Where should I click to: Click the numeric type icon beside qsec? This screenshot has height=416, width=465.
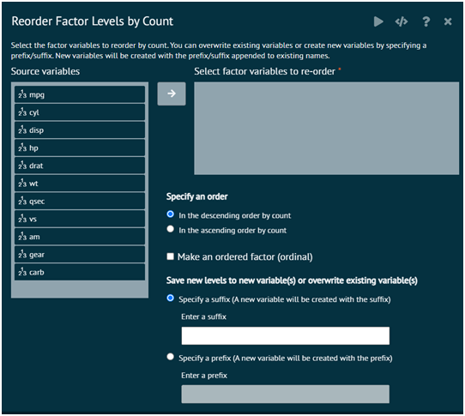tap(22, 201)
